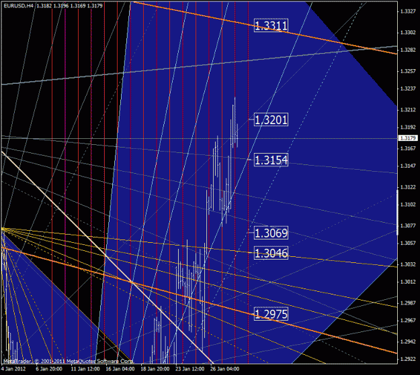The height and width of the screenshot is (375, 420).
Task: Click the 1.3302 price scale value
Action: point(408,32)
